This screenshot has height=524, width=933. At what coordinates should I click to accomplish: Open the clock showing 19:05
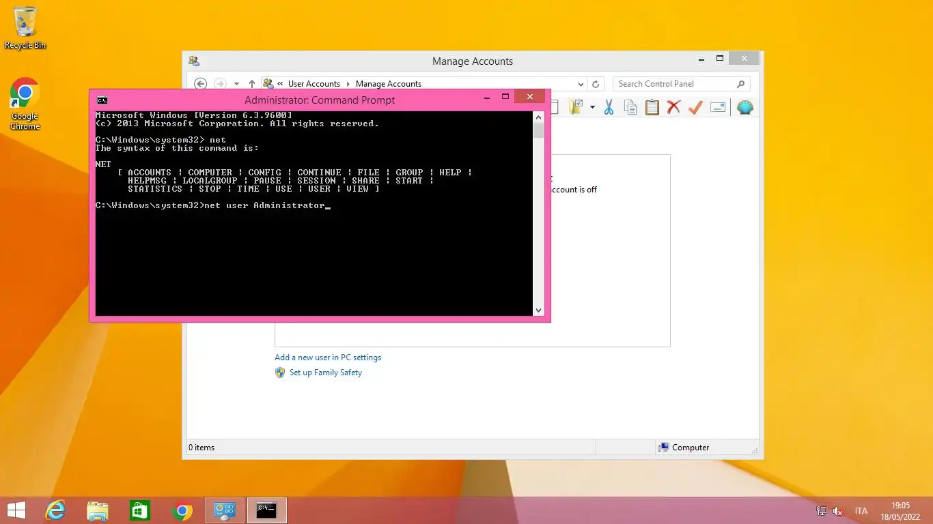coord(900,511)
